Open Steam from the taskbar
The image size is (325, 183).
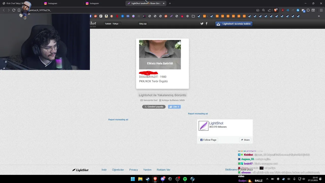(148, 179)
